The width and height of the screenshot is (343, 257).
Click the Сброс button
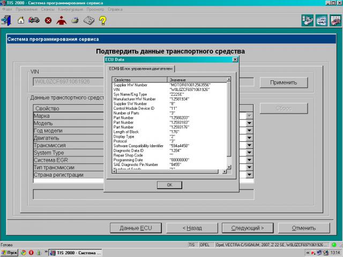point(284,108)
